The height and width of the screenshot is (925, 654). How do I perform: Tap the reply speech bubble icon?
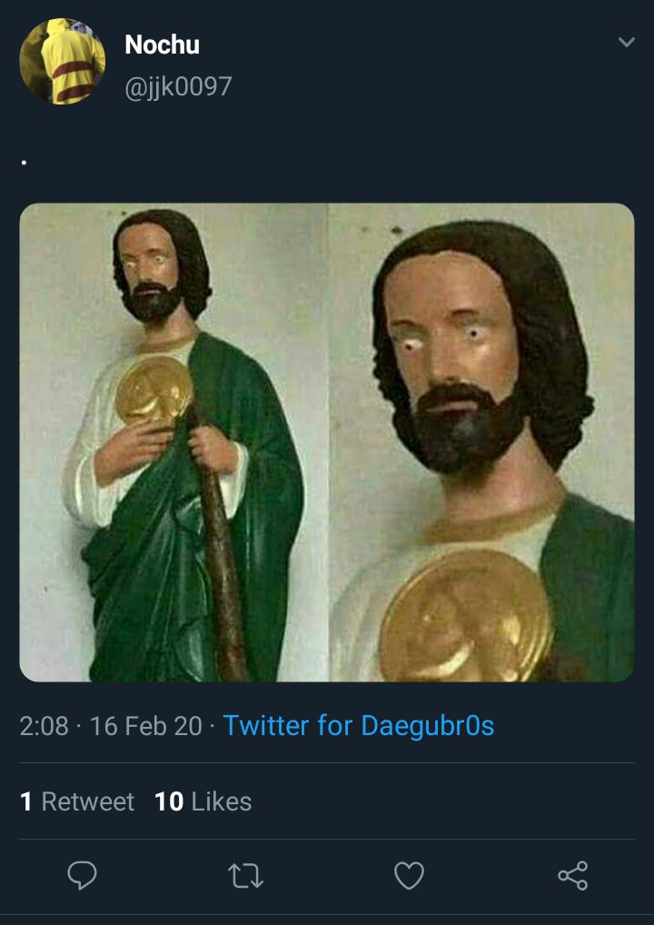(x=82, y=875)
